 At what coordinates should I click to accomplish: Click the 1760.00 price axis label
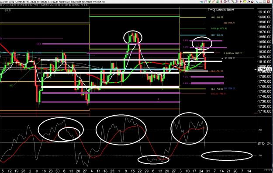coord(264,86)
